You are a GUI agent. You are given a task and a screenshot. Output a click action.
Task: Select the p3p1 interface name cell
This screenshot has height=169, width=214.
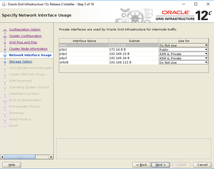click(x=84, y=50)
